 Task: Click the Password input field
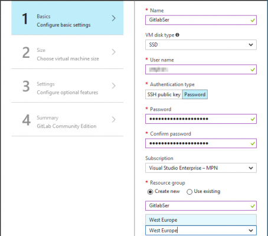click(x=201, y=119)
